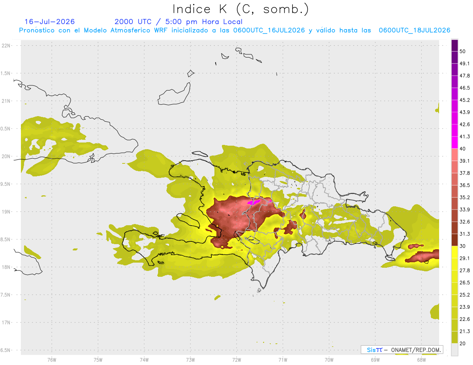Click the colorbar value "25.2"
473x365 pixels.
coord(465,295)
